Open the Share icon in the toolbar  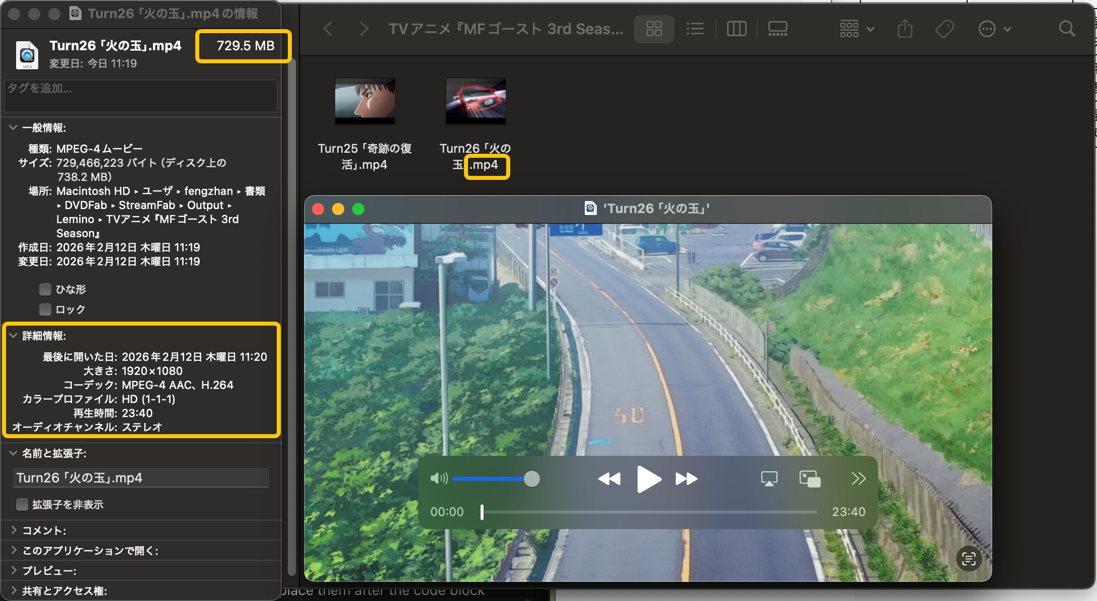click(x=905, y=29)
